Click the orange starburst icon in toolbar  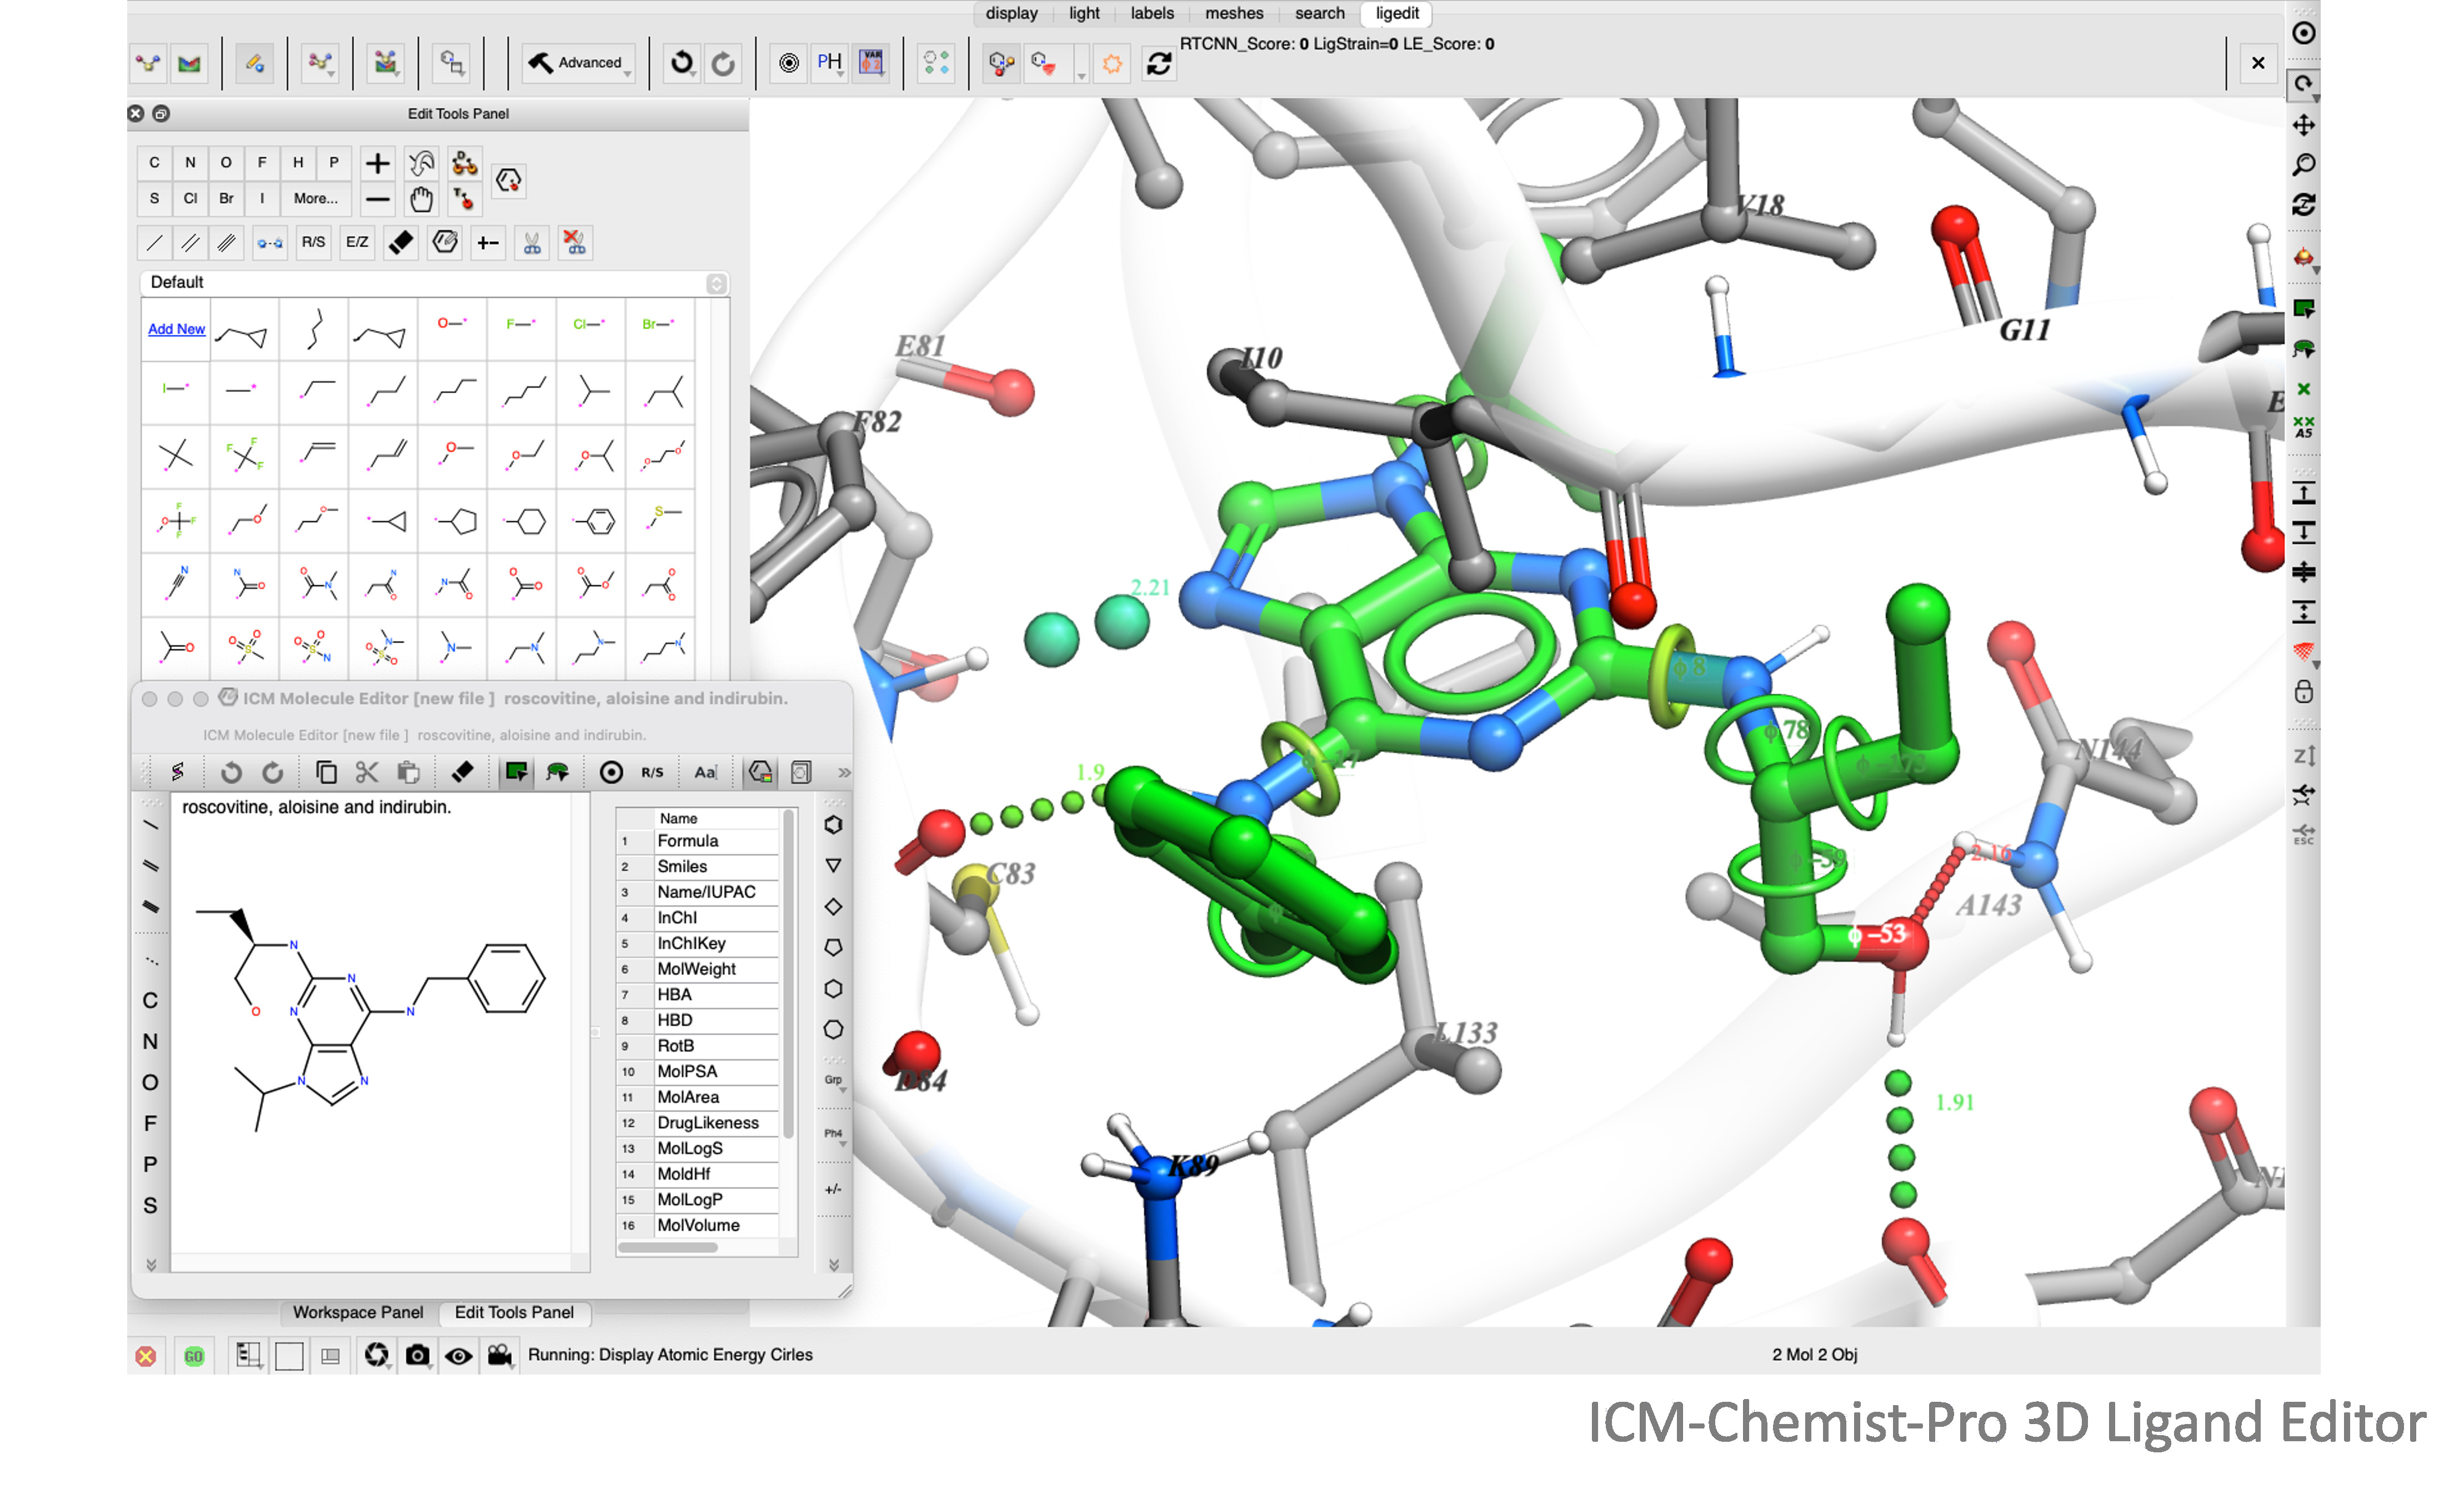pos(1112,64)
